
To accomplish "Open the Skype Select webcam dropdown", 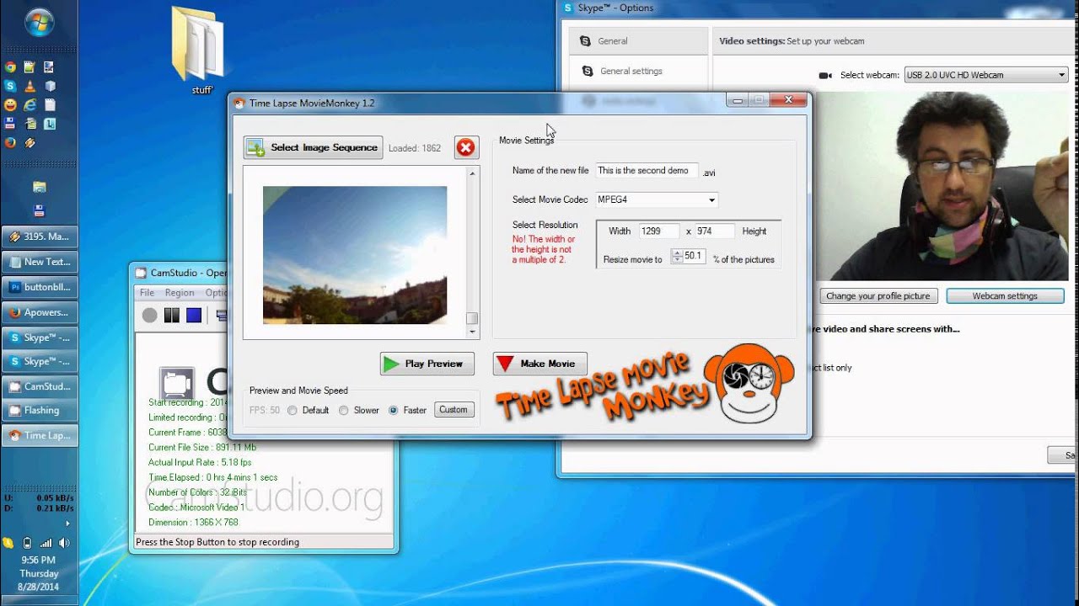I will (x=986, y=75).
